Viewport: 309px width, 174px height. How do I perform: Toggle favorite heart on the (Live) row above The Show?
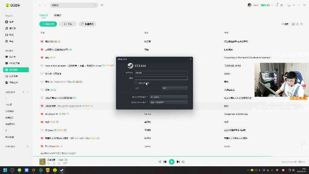pyautogui.click(x=42, y=130)
